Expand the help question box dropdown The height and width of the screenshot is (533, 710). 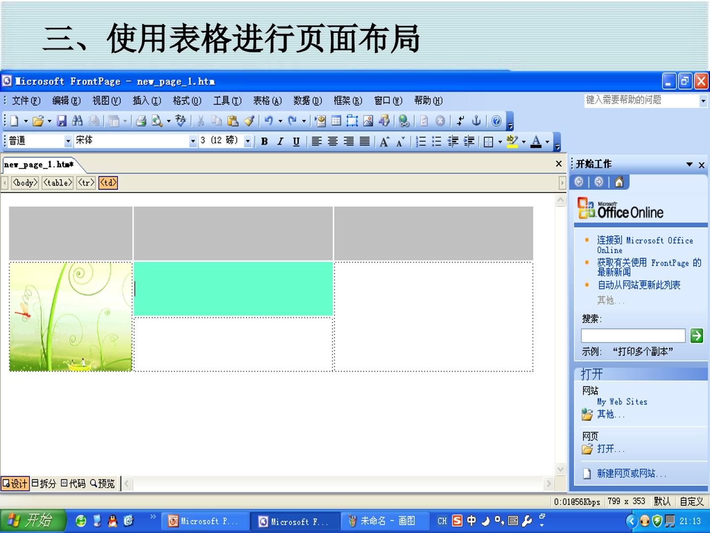click(x=704, y=101)
